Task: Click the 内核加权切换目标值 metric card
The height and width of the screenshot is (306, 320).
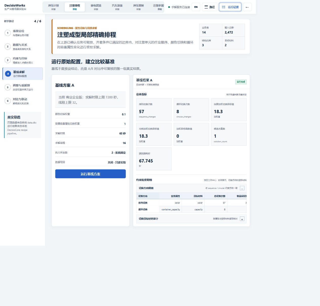Action: (x=154, y=134)
